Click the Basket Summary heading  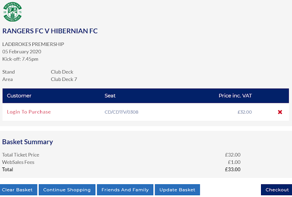click(27, 142)
